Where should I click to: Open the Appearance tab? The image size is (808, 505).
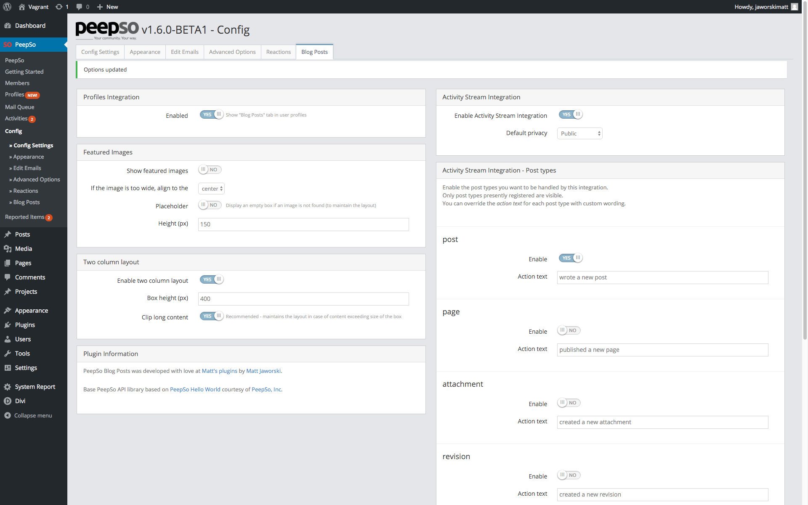pos(145,52)
